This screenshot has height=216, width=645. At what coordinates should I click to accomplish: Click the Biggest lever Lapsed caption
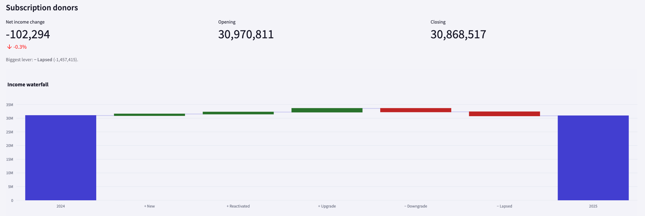pyautogui.click(x=42, y=60)
